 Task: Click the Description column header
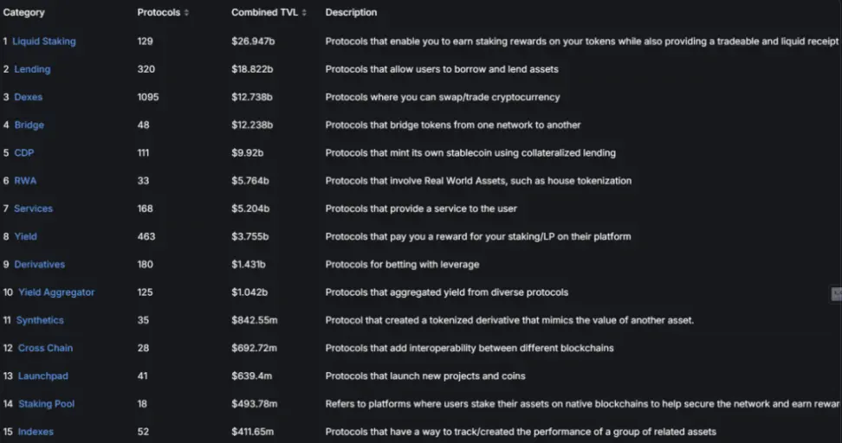click(351, 13)
